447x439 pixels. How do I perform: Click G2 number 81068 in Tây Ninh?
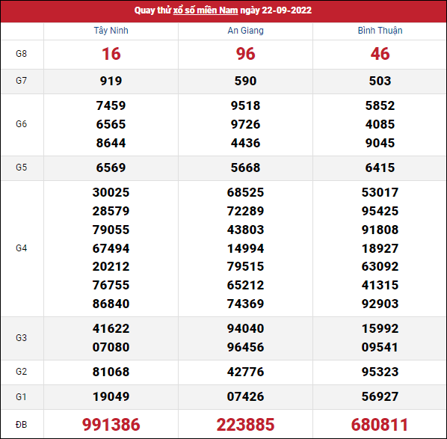111,372
